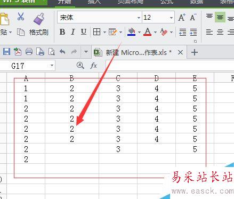Image resolution: width=234 pixels, height=199 pixels.
Task: Export to PDF icon
Action: [x=18, y=52]
